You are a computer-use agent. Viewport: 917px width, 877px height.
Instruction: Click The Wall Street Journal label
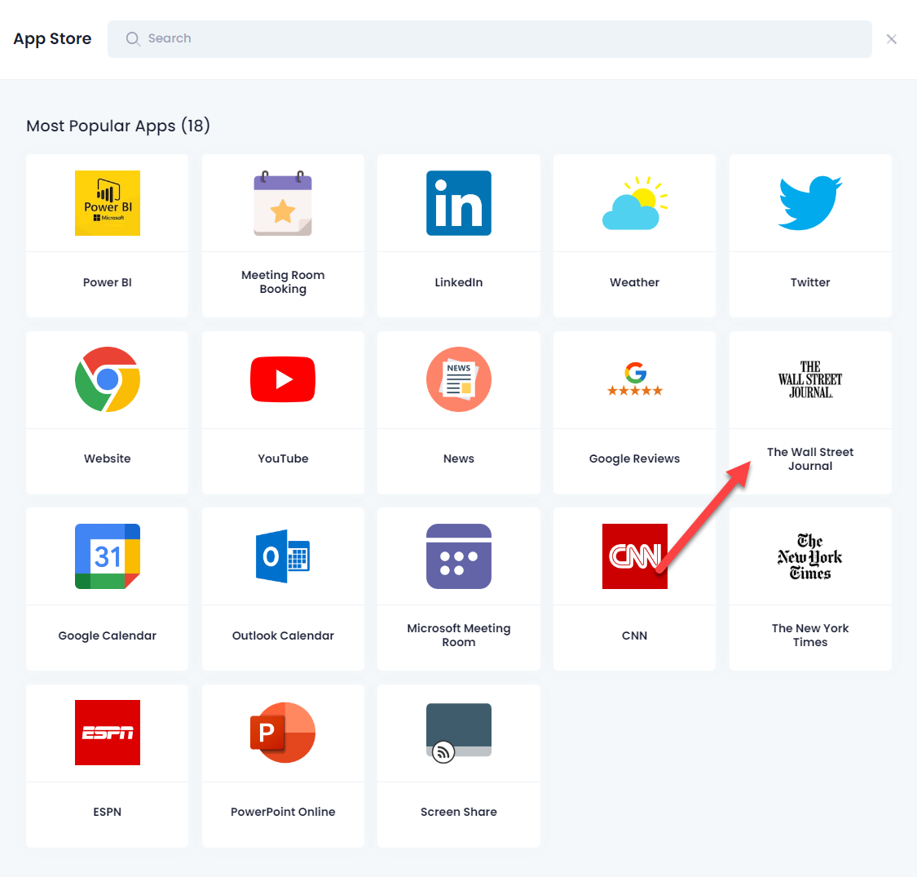810,459
